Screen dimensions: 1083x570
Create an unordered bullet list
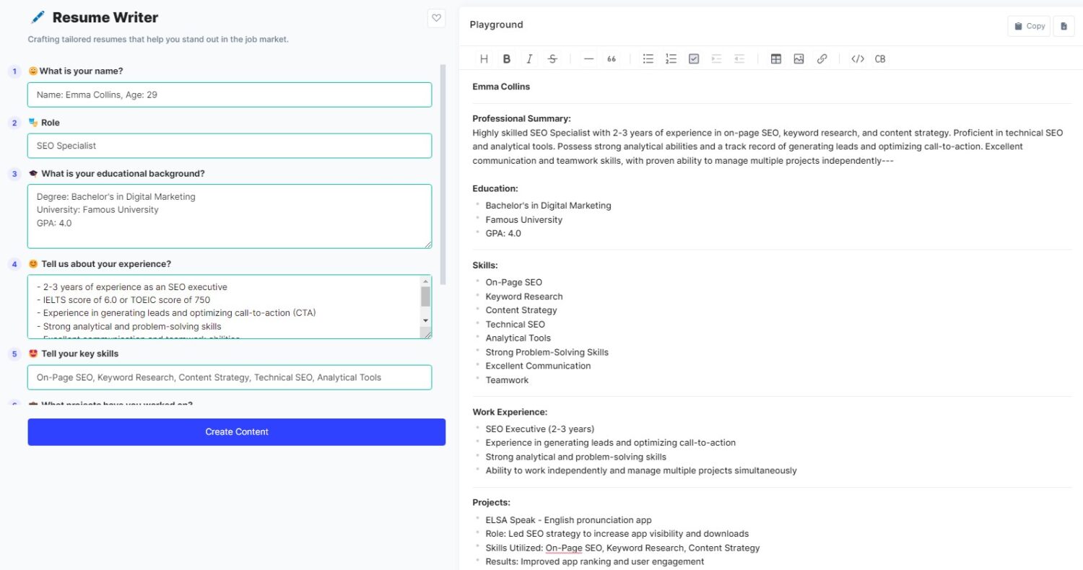tap(648, 59)
